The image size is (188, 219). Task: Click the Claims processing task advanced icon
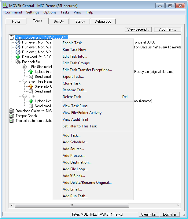tap(12, 37)
